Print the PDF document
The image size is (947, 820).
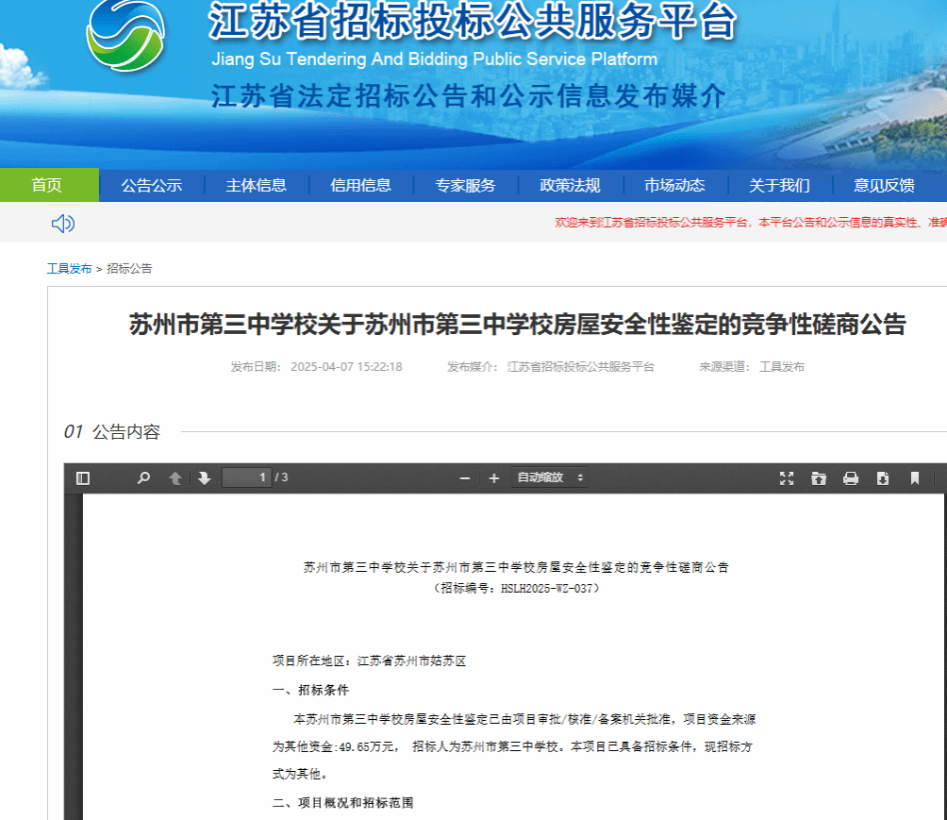851,478
